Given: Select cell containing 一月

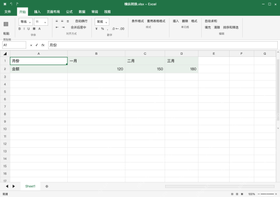Looking at the screenshot, I should tap(96, 61).
